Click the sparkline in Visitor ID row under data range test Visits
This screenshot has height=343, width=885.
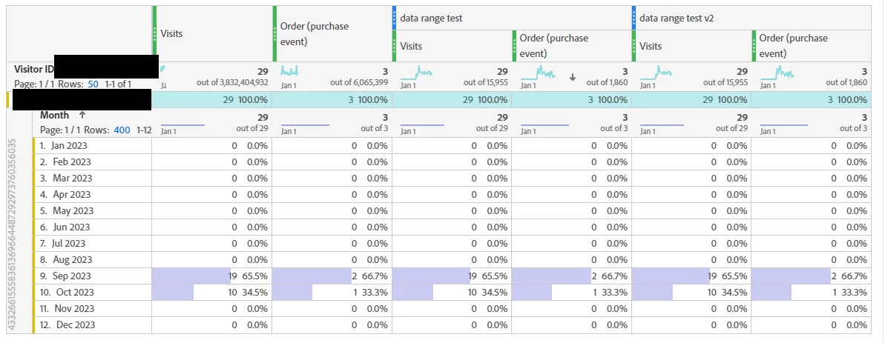[417, 72]
